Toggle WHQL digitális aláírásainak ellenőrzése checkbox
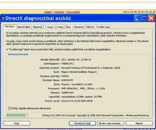 coord(10,108)
